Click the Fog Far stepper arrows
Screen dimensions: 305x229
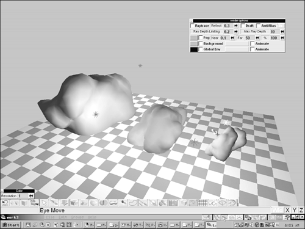(257, 38)
